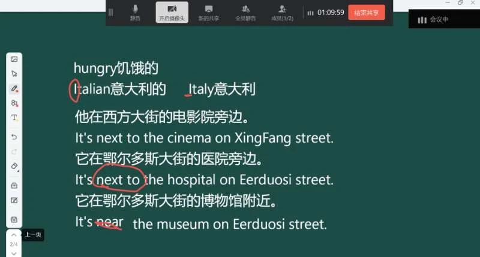480x257 pixels.
Task: Mute the microphone (静音)
Action: 135,12
